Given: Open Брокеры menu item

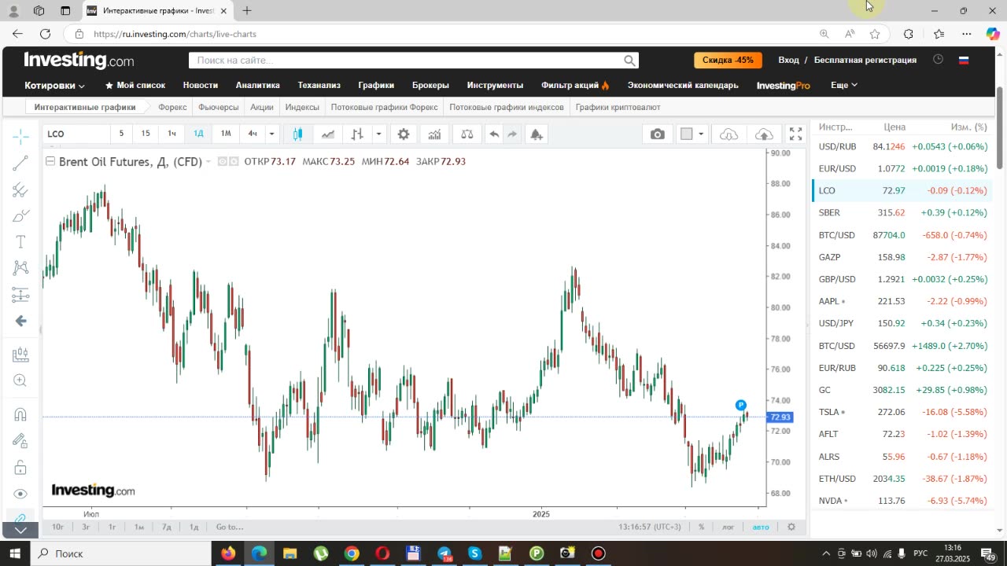Looking at the screenshot, I should pyautogui.click(x=430, y=85).
